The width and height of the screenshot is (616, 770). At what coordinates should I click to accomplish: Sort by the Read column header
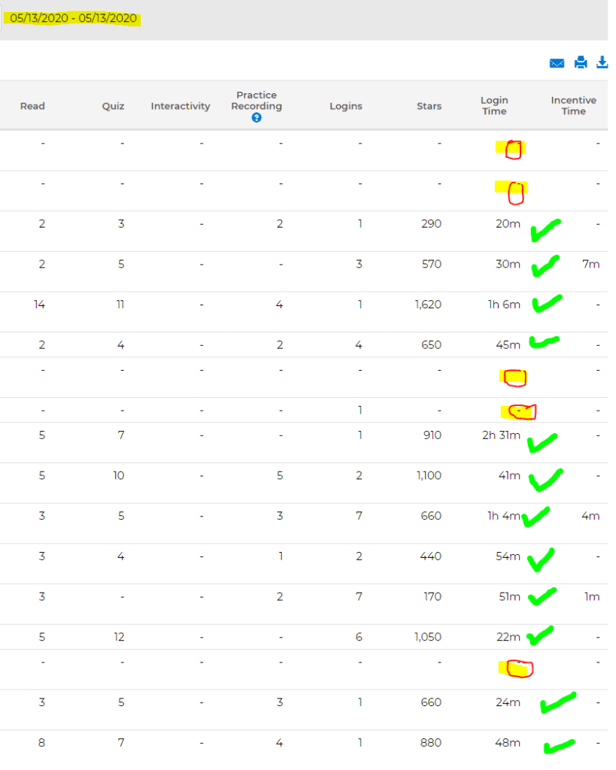32,106
